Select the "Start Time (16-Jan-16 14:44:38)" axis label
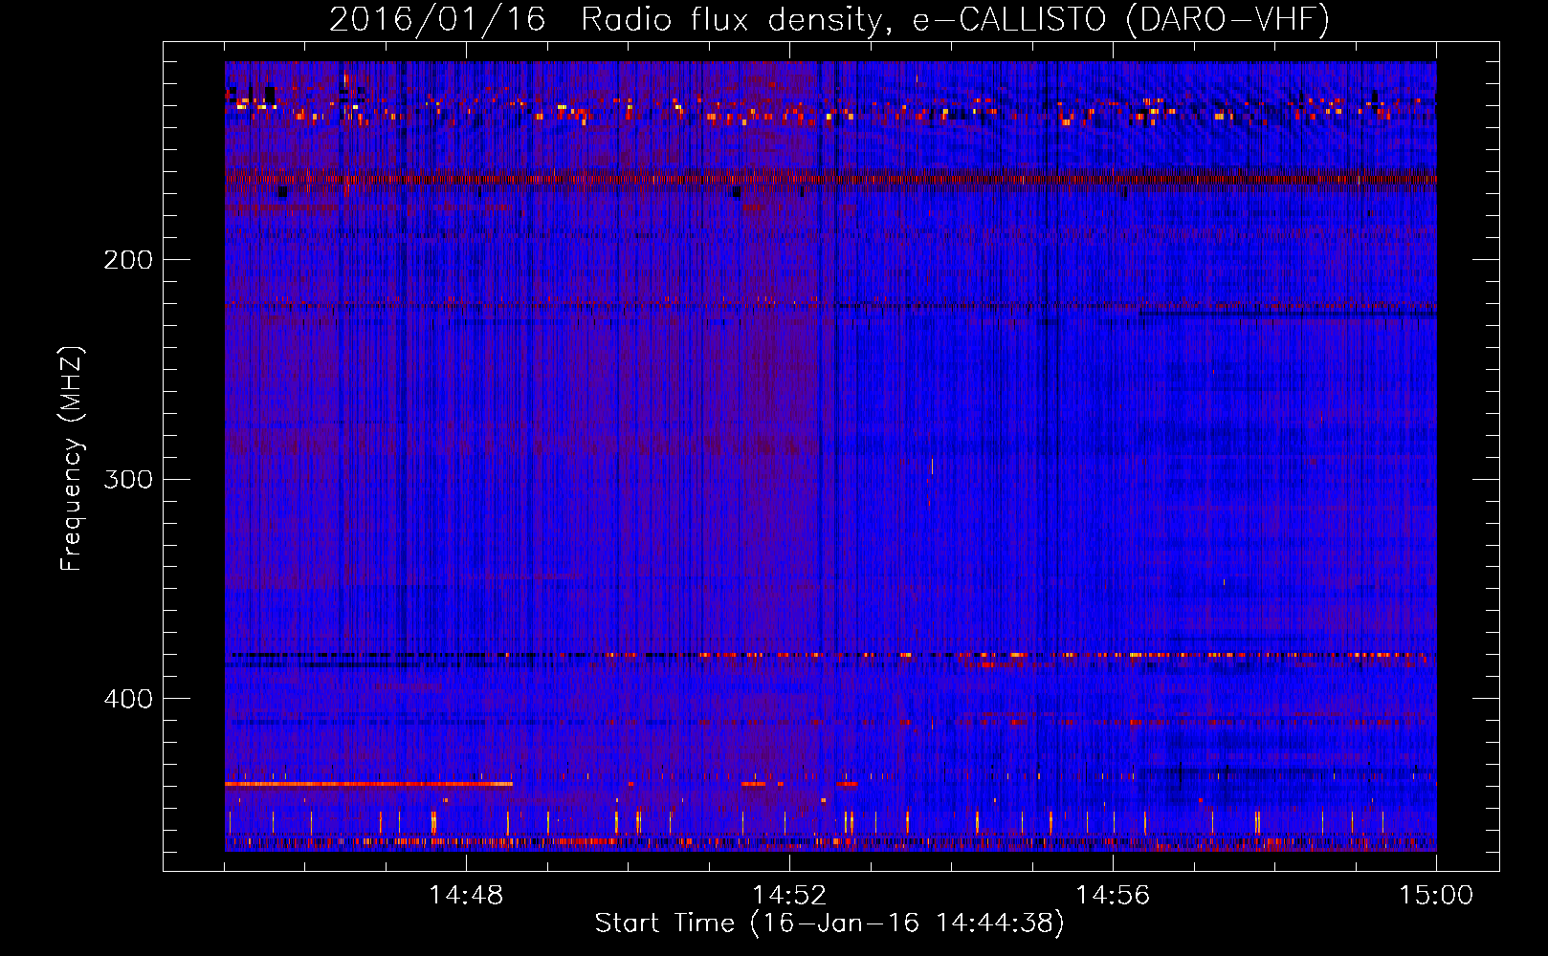 [829, 923]
